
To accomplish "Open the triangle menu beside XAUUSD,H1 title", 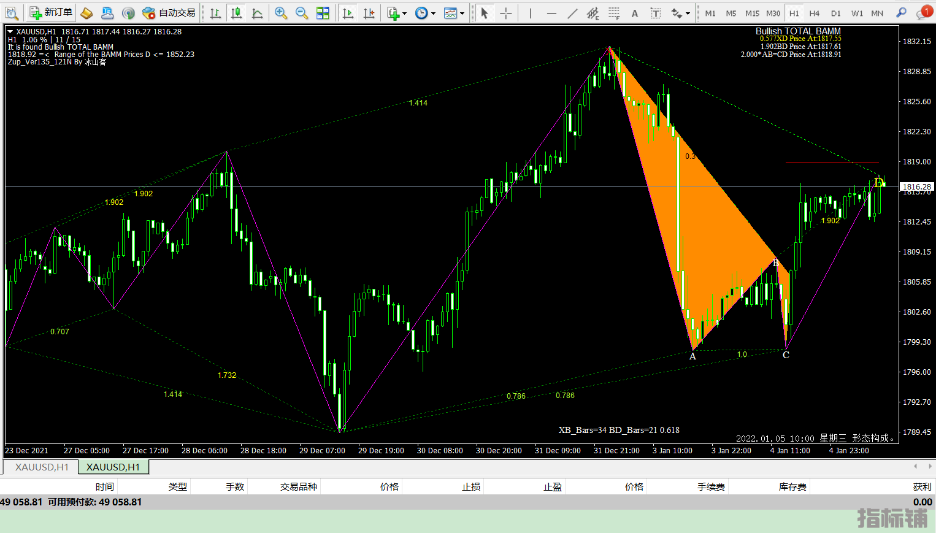I will click(x=10, y=31).
